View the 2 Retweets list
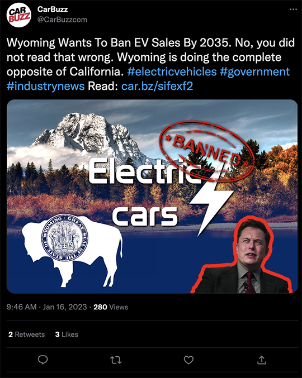The height and width of the screenshot is (378, 302). tap(26, 334)
